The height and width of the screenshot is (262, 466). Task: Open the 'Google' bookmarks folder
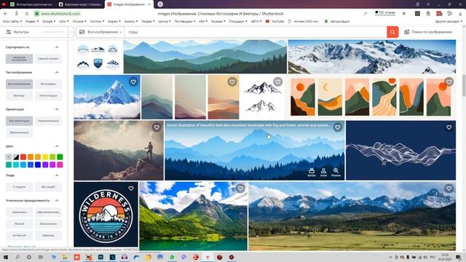click(x=49, y=21)
